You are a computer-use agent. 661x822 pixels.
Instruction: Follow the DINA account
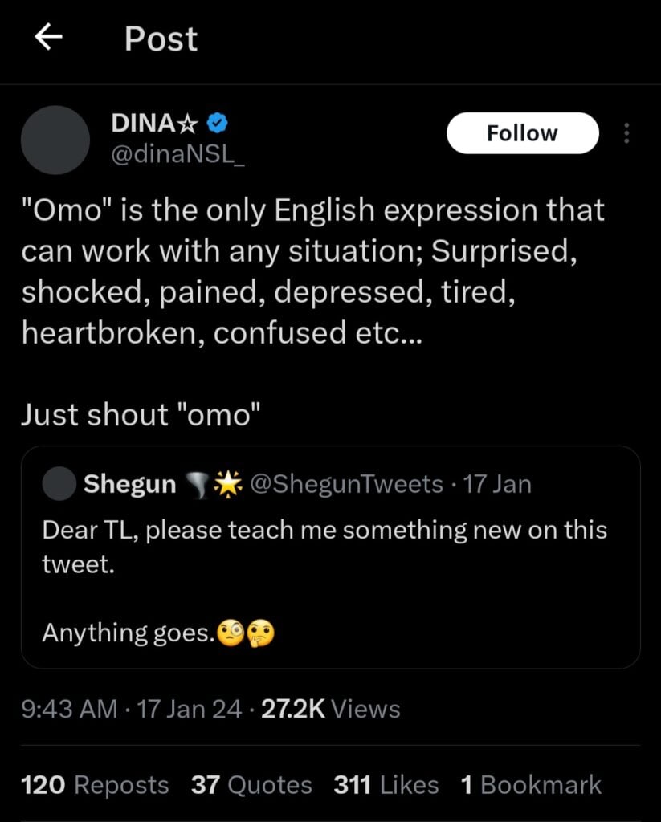[523, 133]
